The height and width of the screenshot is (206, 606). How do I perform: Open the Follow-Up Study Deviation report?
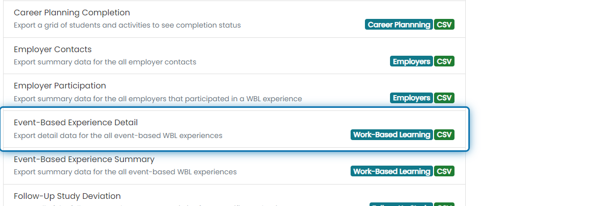tap(234, 195)
